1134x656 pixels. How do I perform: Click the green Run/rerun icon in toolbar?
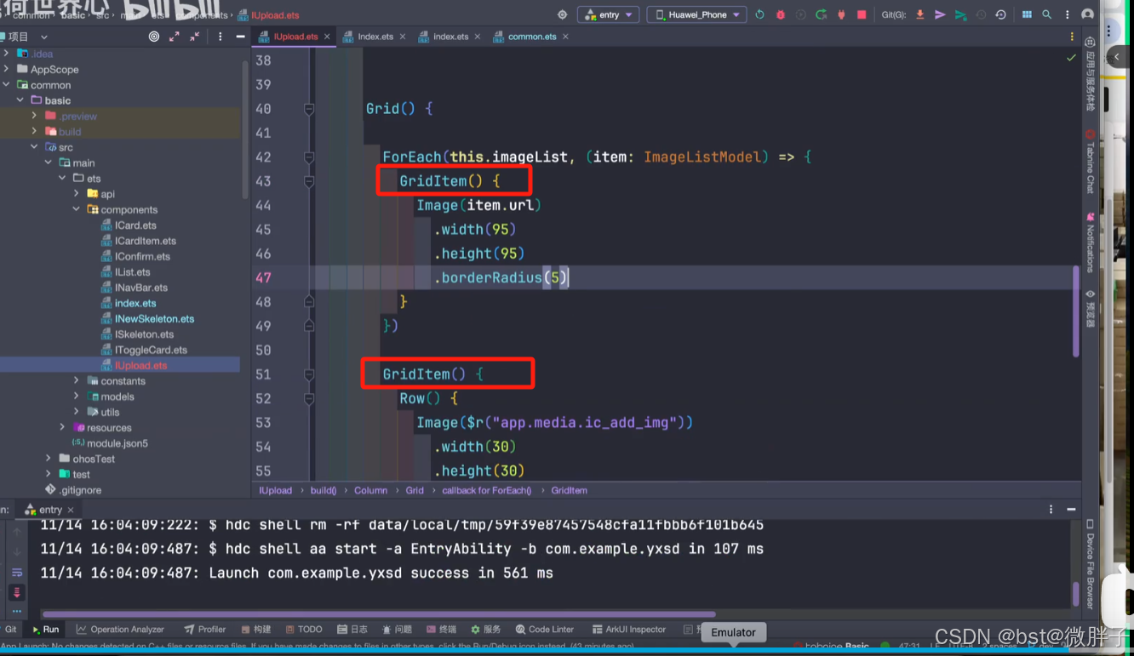coord(759,14)
